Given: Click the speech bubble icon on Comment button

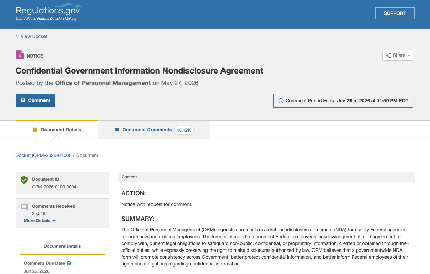Looking at the screenshot, I should 23,101.
